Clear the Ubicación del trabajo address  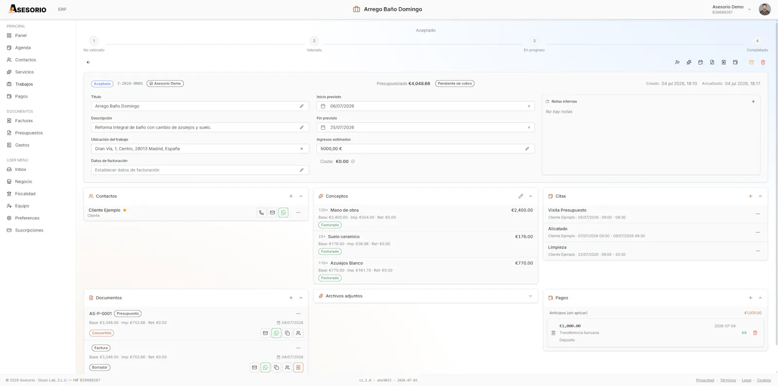301,149
